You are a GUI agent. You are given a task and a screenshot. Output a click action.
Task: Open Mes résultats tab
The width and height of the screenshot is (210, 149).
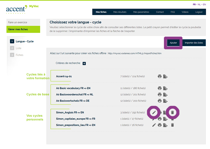pos(120,12)
